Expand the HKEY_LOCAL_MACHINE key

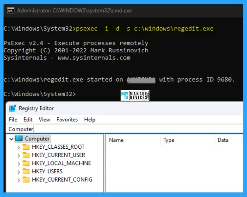[19, 164]
